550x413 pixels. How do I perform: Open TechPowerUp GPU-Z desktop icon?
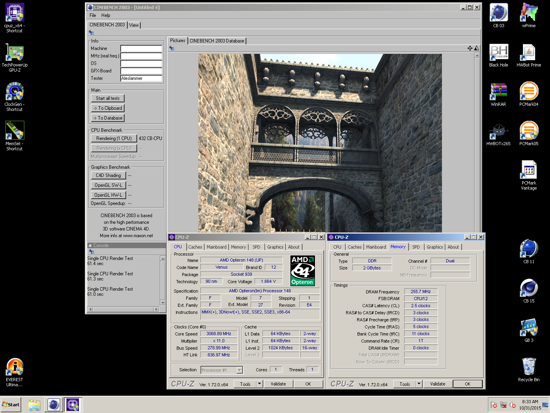tap(15, 57)
